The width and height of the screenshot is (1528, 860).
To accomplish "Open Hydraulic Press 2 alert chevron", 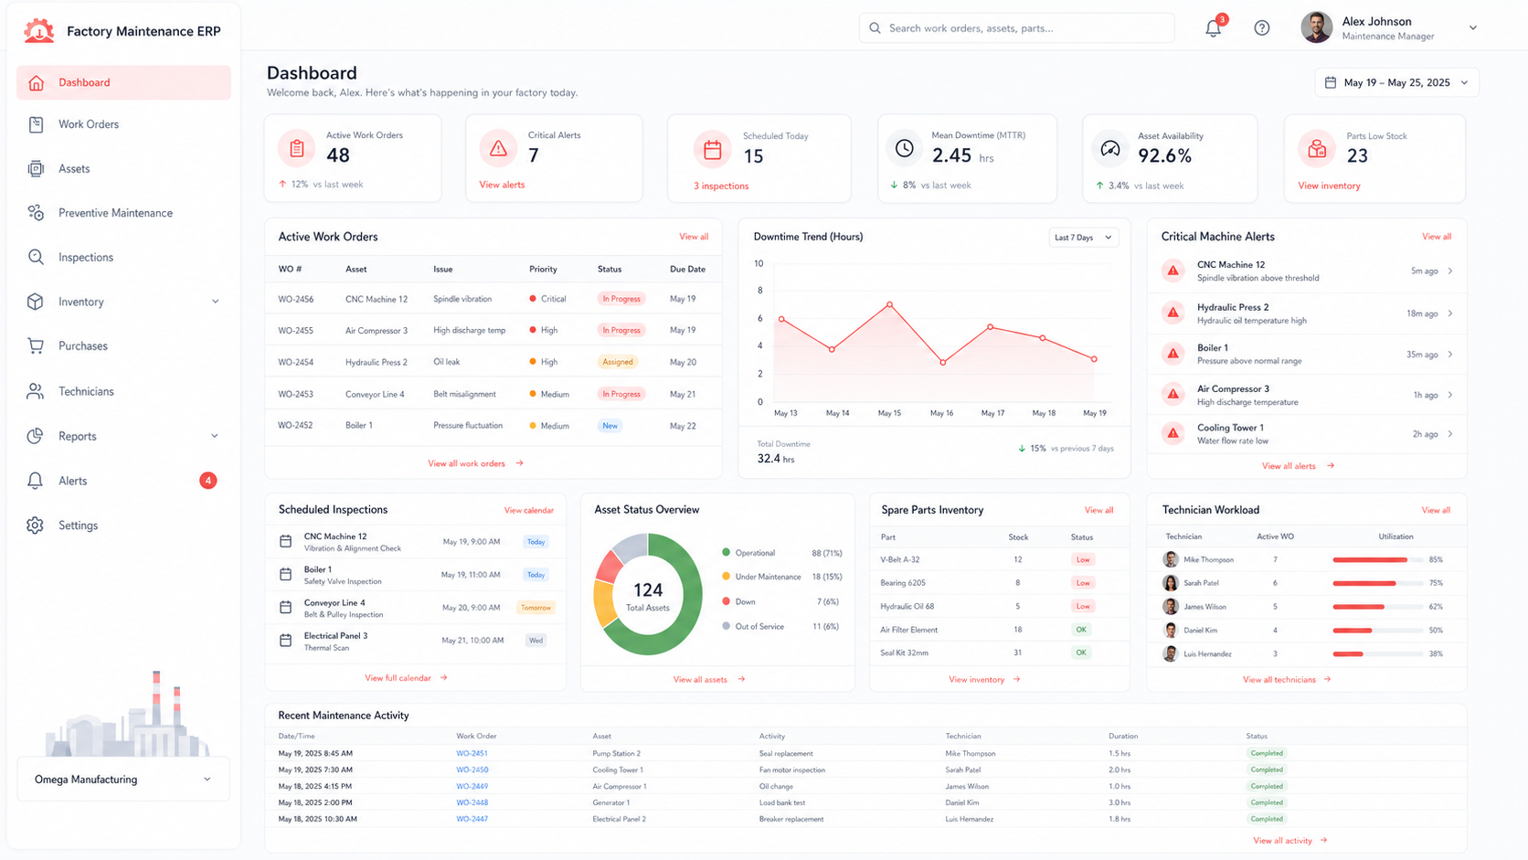I will [1450, 313].
